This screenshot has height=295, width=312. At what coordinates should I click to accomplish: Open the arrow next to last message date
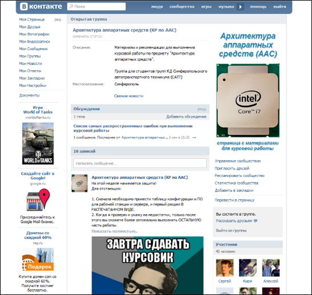(194, 138)
